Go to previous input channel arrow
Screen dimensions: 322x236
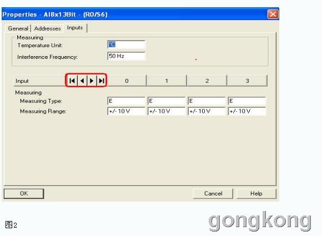(82, 81)
